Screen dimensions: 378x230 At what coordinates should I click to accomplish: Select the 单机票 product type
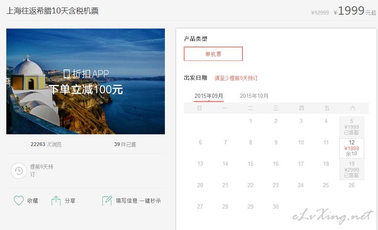coord(213,54)
